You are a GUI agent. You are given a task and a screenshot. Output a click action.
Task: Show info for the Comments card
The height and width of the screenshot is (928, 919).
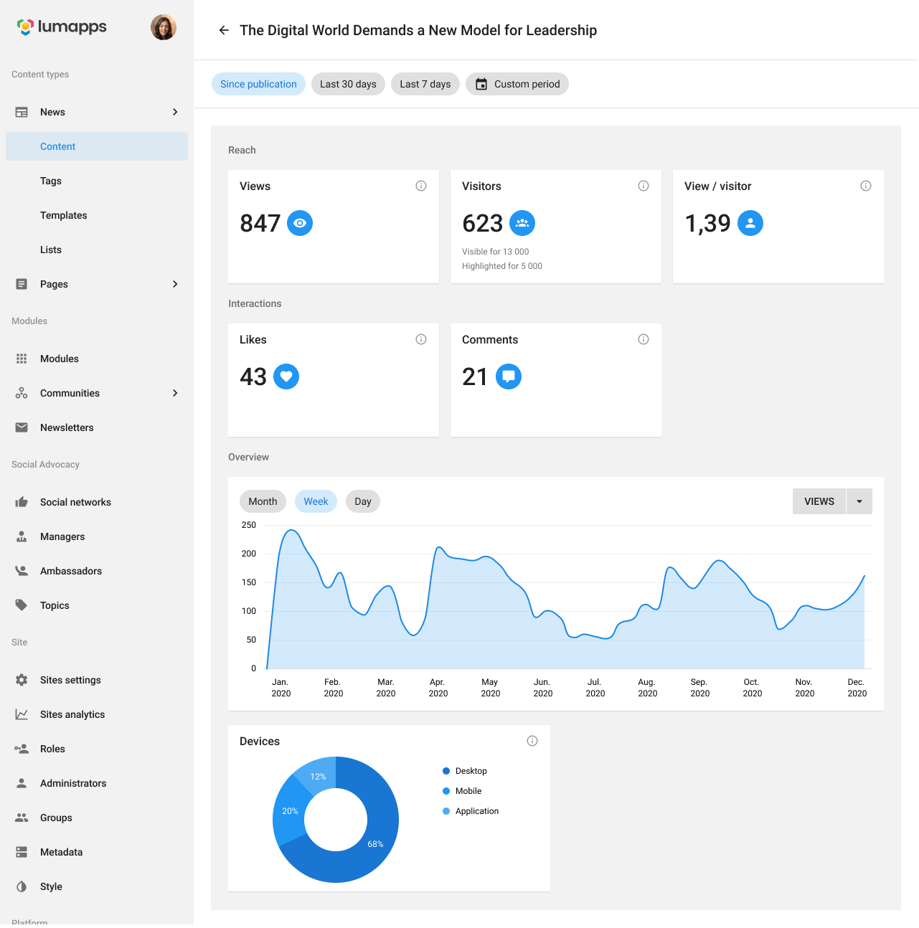tap(644, 339)
